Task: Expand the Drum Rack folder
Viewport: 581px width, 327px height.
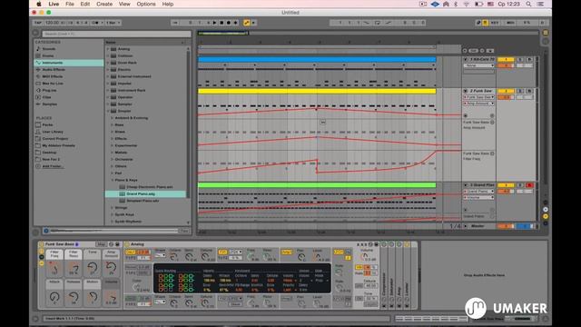Action: [108, 63]
